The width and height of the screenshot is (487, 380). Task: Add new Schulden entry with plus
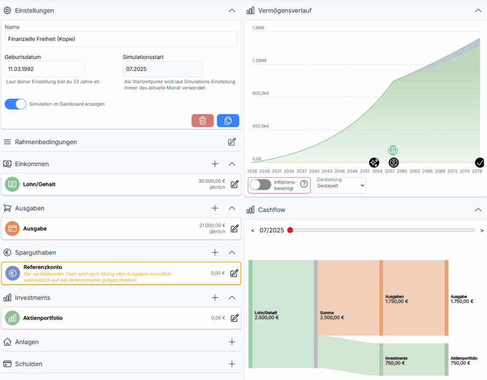[232, 364]
